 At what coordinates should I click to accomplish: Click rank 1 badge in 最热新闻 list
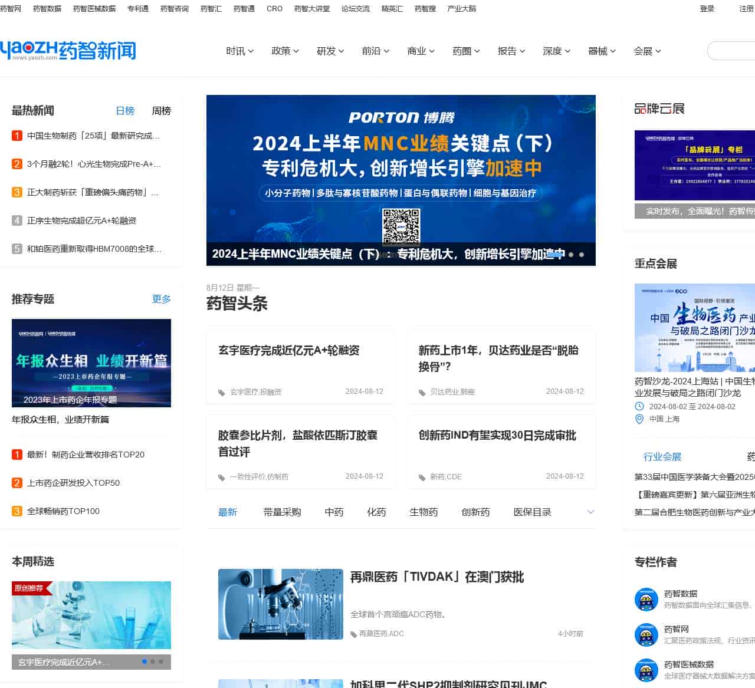pyautogui.click(x=17, y=136)
